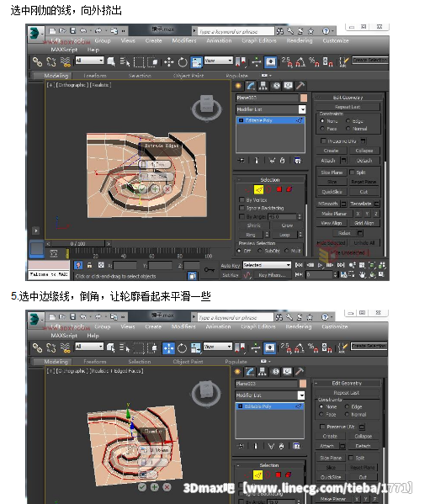
Task: Tick Preserve UVs checkbox in lower screenshot
Action: [x=322, y=427]
